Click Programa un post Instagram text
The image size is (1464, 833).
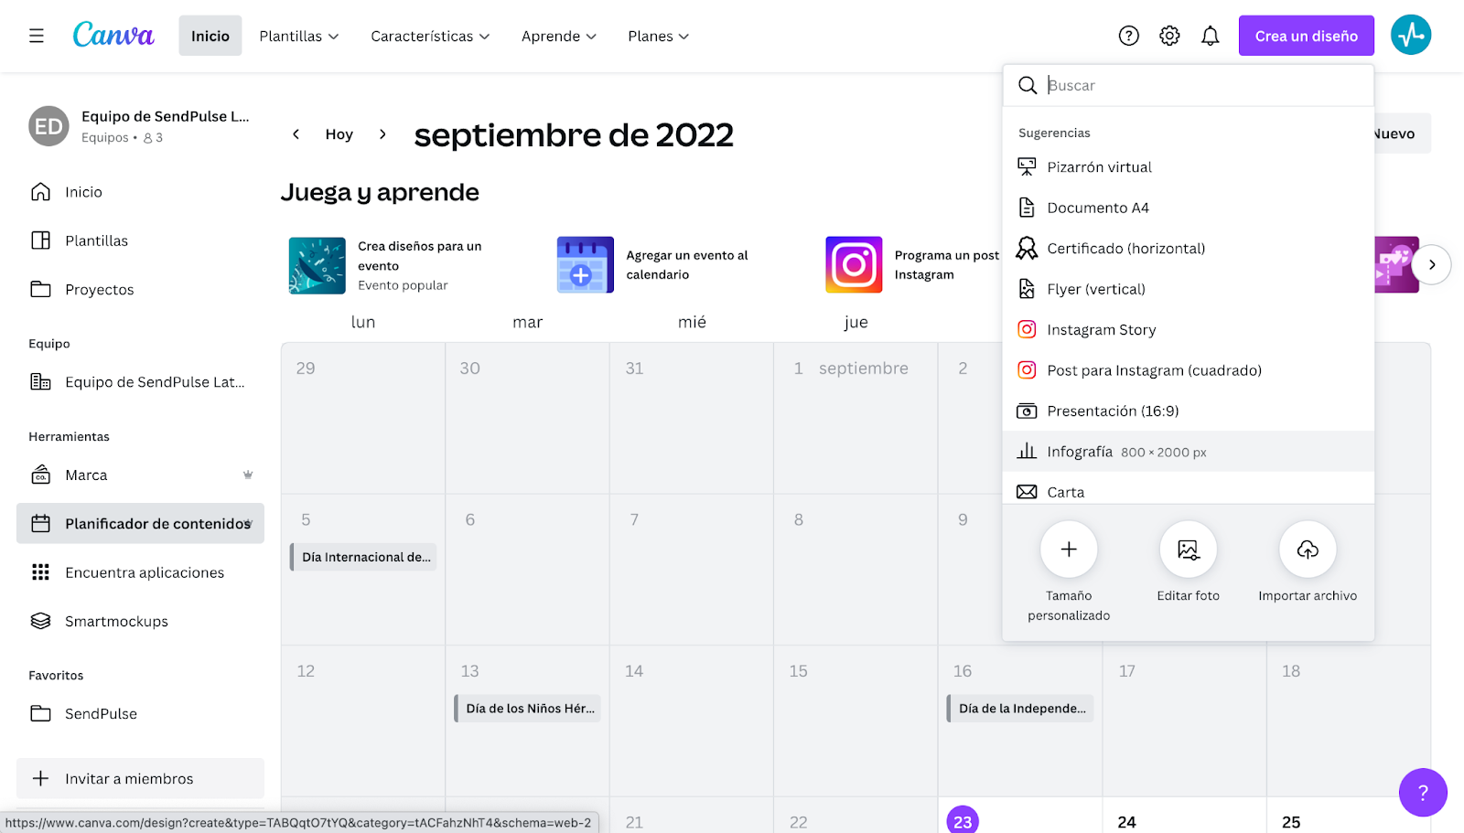click(948, 265)
